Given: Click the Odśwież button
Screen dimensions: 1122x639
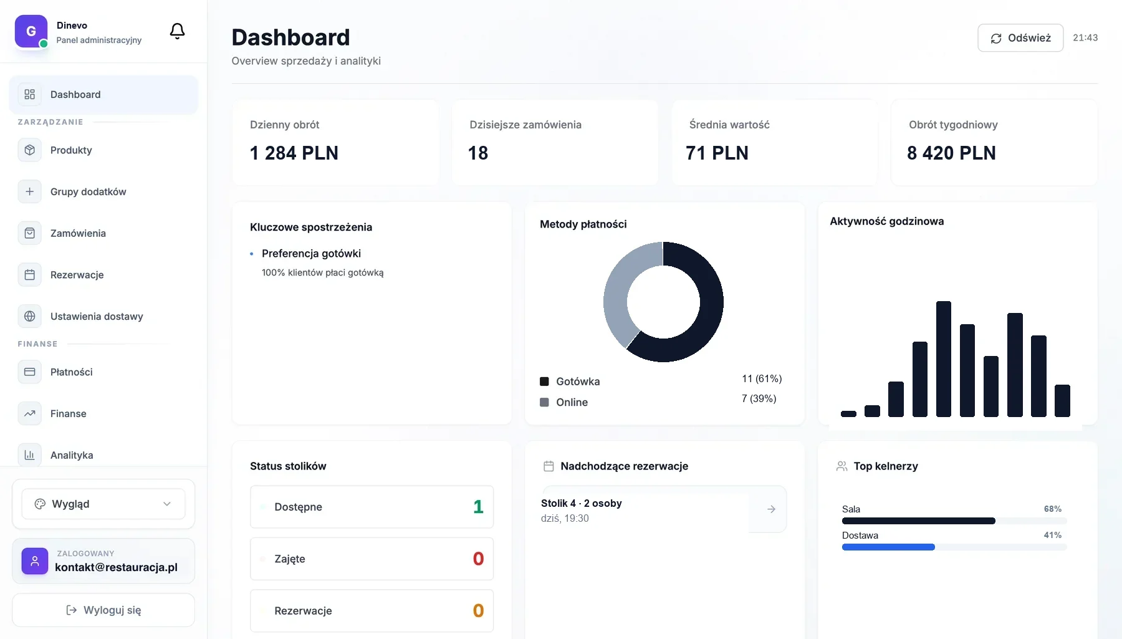Looking at the screenshot, I should (1020, 38).
